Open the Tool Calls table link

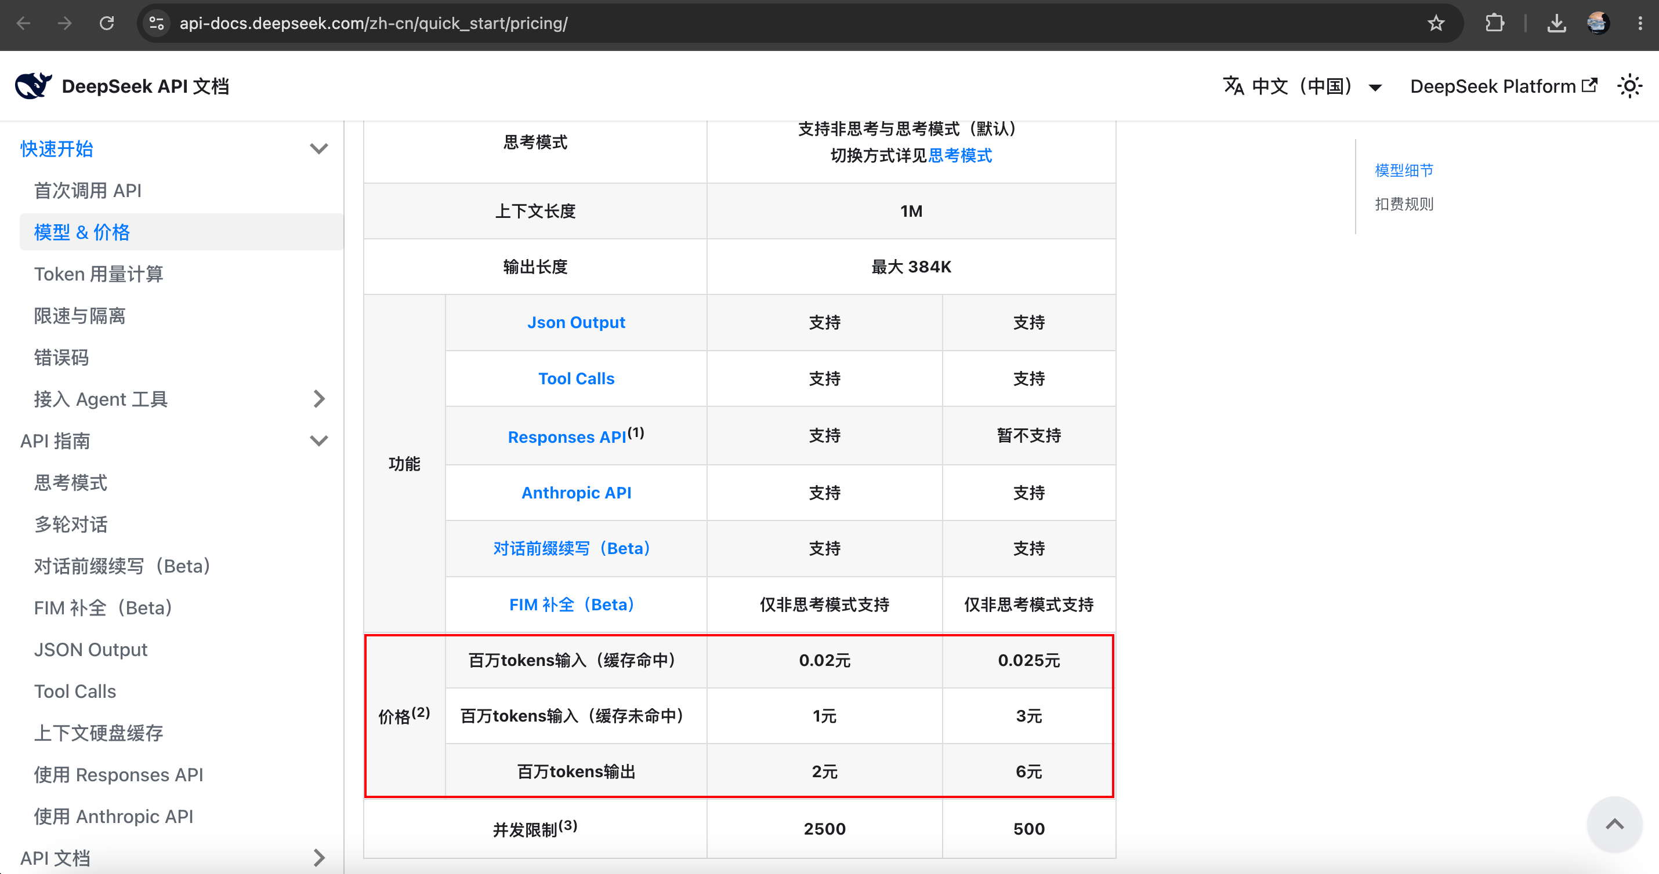click(x=577, y=378)
